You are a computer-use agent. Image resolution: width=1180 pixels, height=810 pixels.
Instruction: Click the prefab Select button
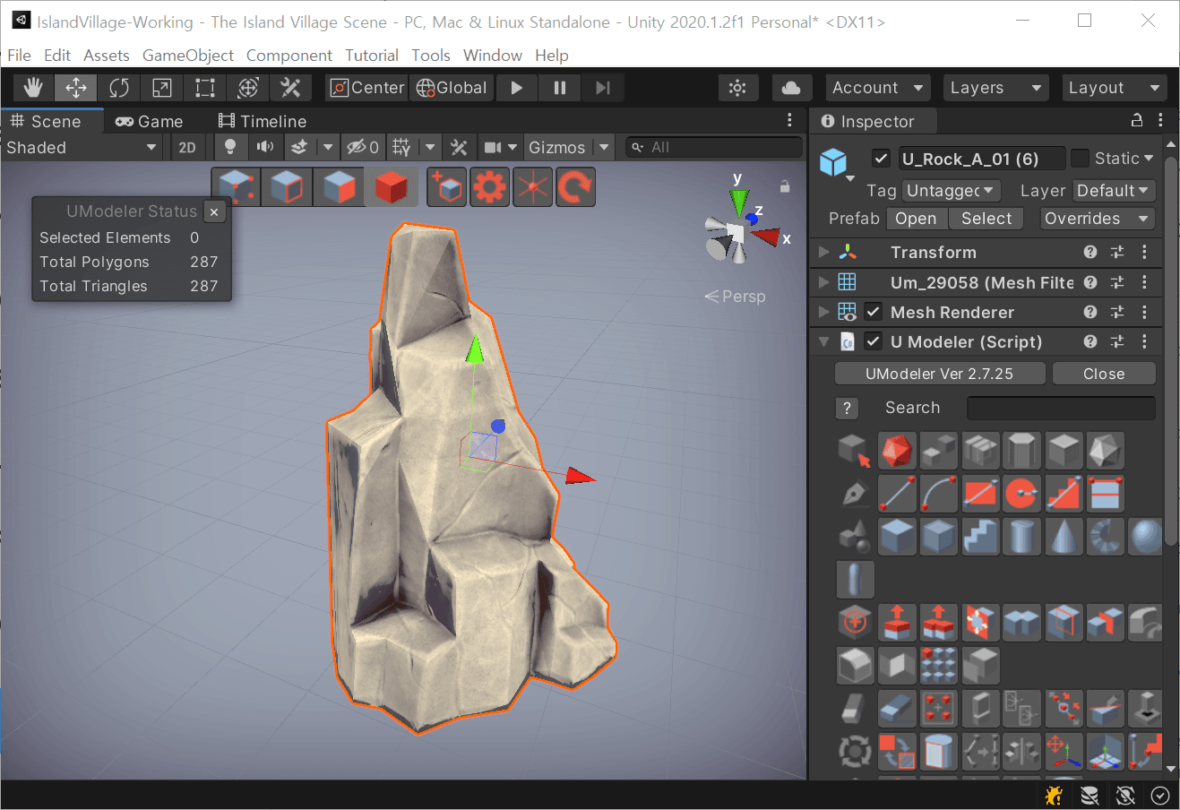tap(986, 219)
